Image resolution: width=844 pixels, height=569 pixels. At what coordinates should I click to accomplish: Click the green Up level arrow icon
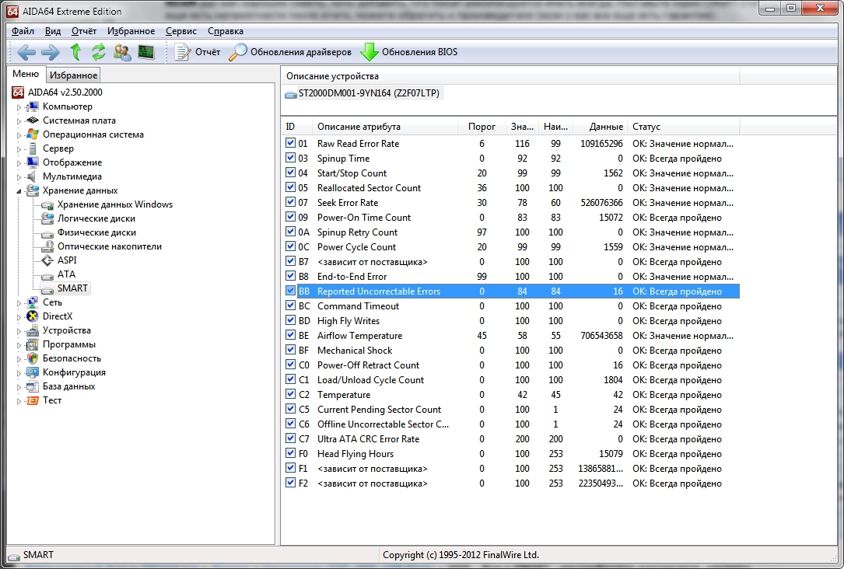[x=75, y=52]
